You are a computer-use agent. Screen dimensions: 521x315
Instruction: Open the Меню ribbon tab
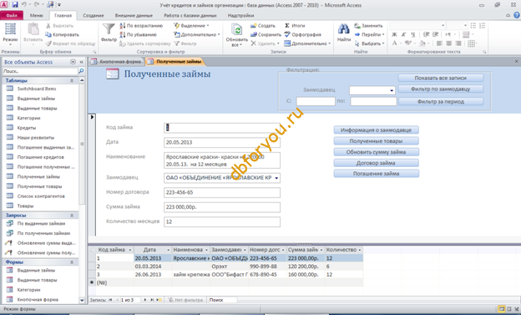coord(36,16)
